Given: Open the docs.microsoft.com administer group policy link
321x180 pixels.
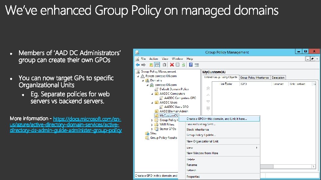Looking at the screenshot, I should coord(66,124).
